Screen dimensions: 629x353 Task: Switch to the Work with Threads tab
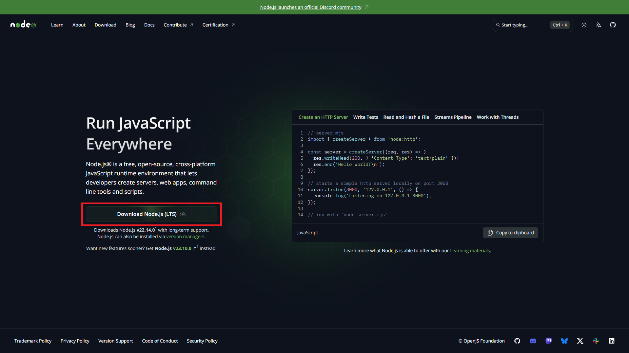coord(498,117)
